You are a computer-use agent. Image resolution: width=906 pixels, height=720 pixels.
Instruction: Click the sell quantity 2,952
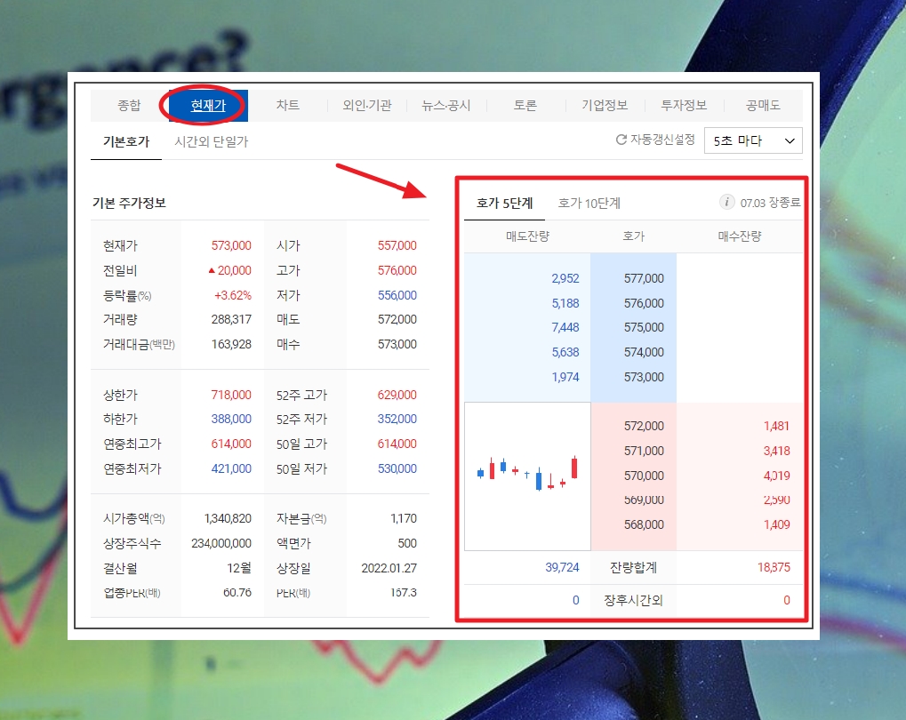565,278
